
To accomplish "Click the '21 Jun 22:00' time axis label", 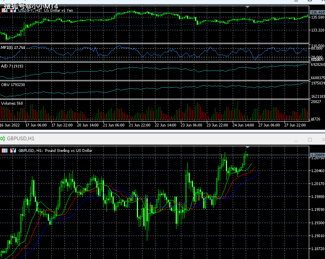I will pyautogui.click(x=139, y=125).
